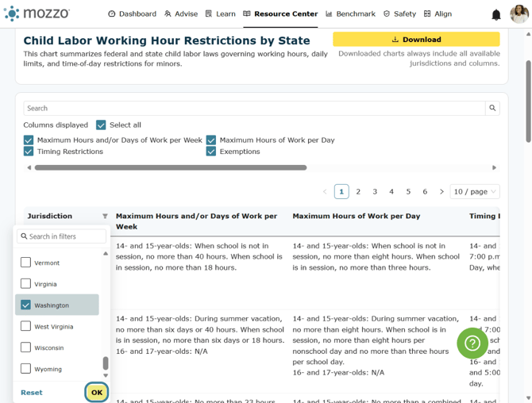This screenshot has width=532, height=403.
Task: Go to page 5
Action: coord(408,192)
